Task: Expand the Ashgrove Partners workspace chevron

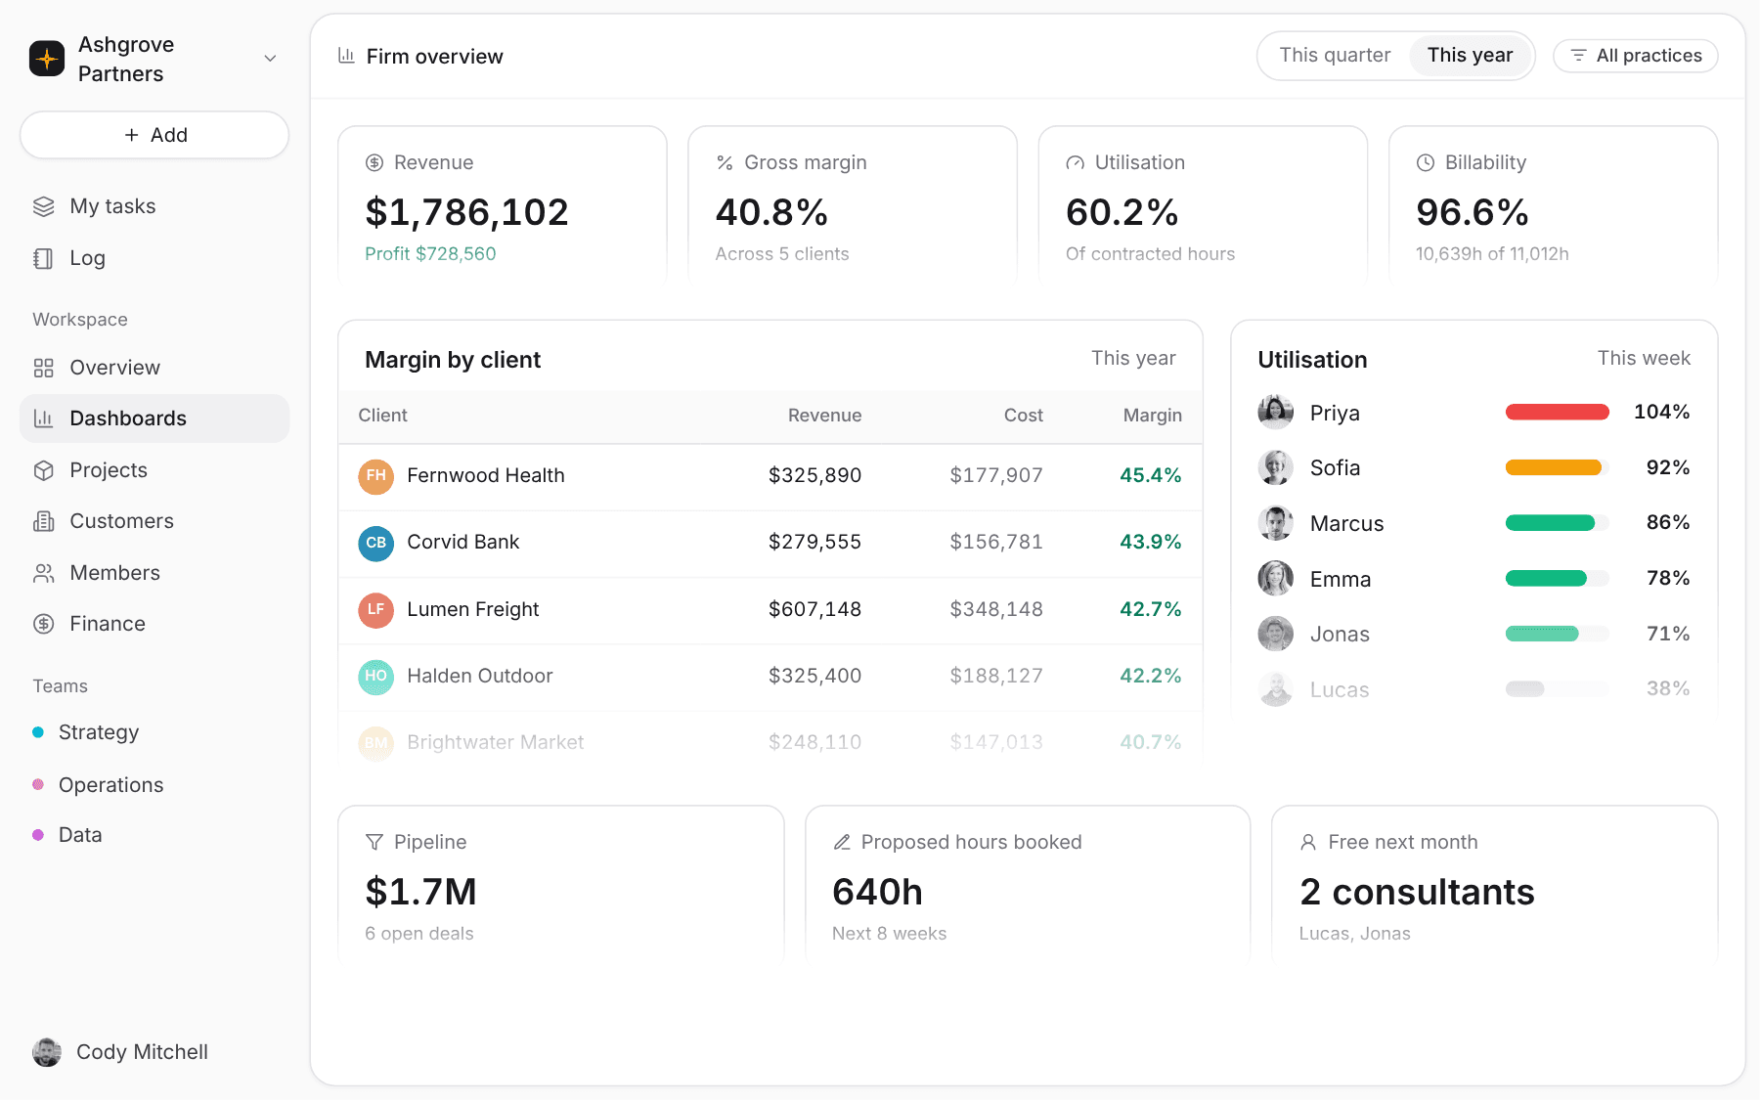Action: coord(271,59)
